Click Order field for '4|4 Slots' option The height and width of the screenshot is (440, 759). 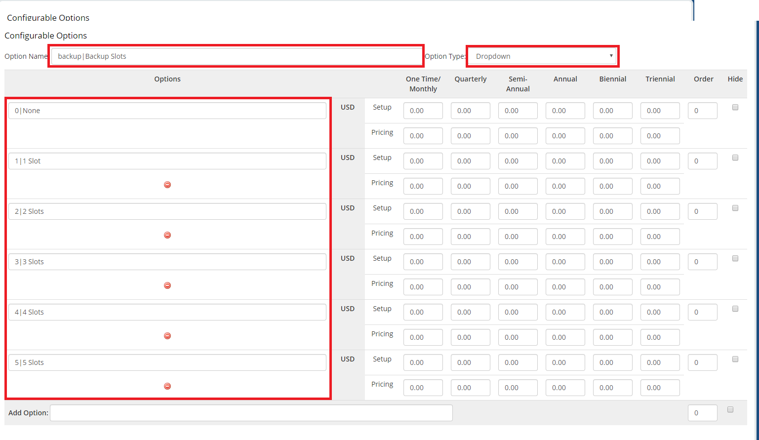[703, 312]
